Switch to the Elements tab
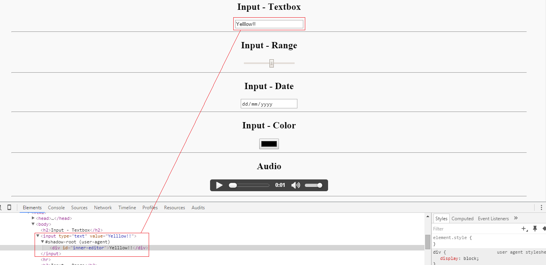Screen dimensions: 546x265 click(32, 208)
